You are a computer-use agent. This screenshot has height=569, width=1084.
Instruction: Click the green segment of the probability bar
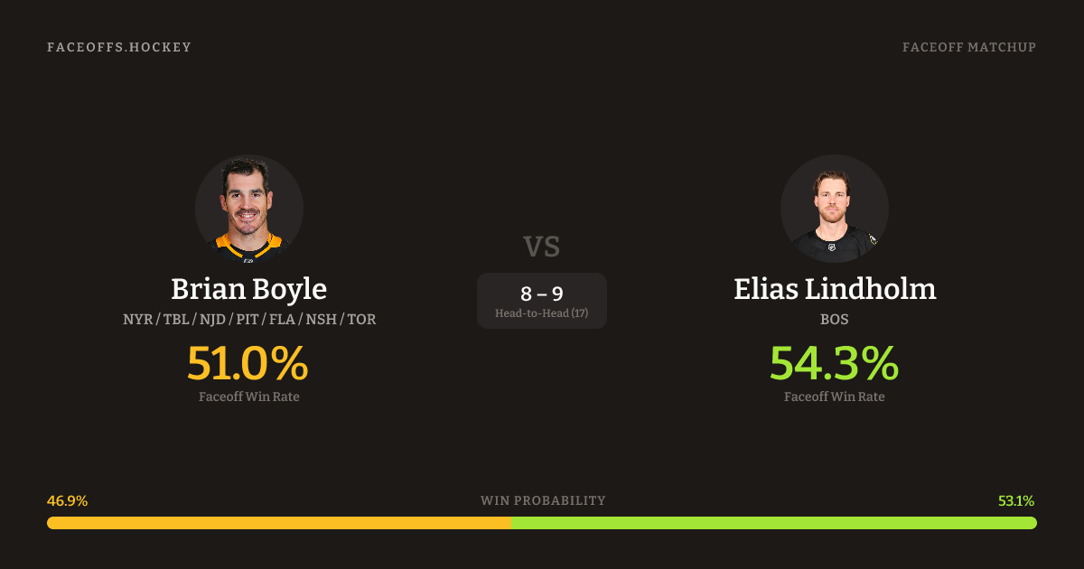773,523
